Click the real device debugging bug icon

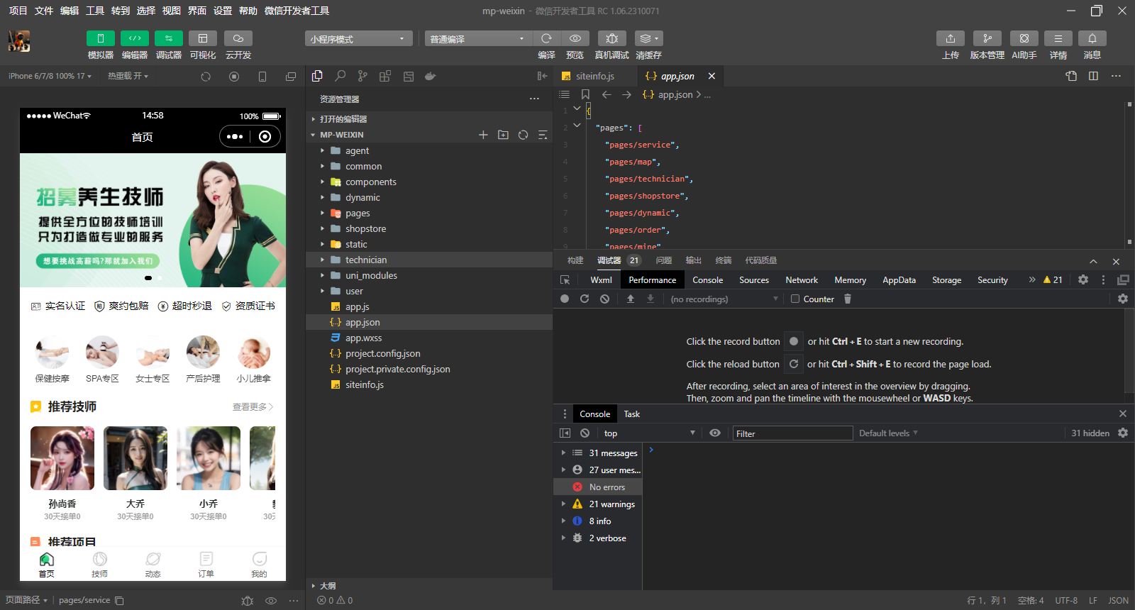[x=611, y=38]
